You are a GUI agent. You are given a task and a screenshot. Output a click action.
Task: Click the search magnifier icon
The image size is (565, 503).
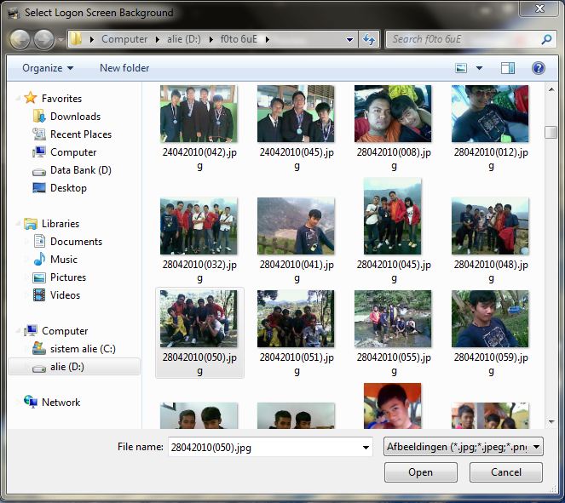[546, 39]
